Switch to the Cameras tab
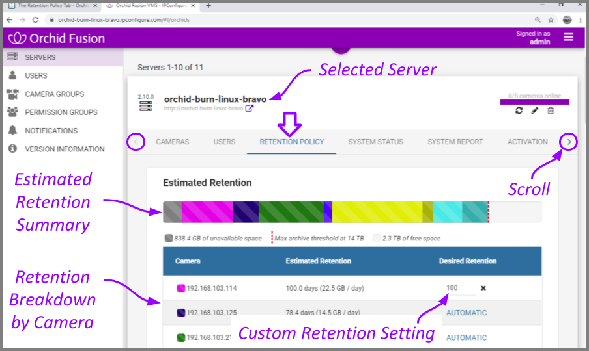The width and height of the screenshot is (589, 351). coord(173,142)
